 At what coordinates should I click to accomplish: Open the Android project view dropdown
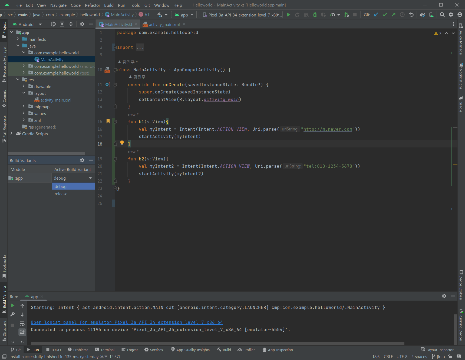27,24
